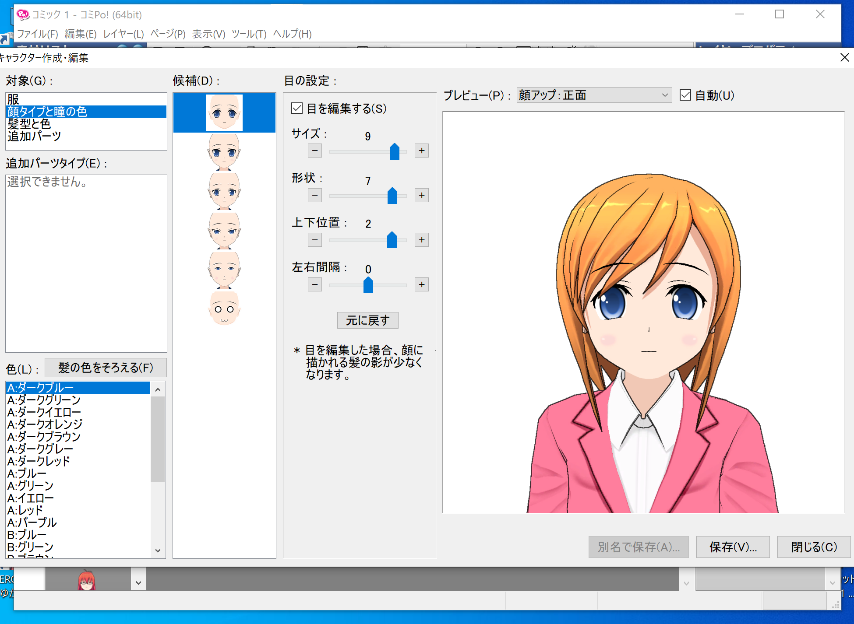Screen dimensions: 854x624
Task: Click the 保存(V)... save button
Action: 732,547
